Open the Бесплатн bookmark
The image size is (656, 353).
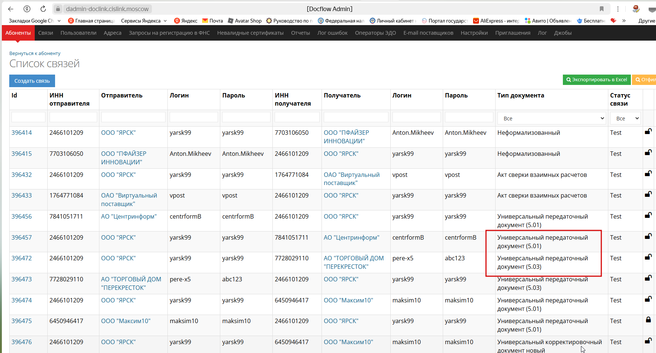591,21
